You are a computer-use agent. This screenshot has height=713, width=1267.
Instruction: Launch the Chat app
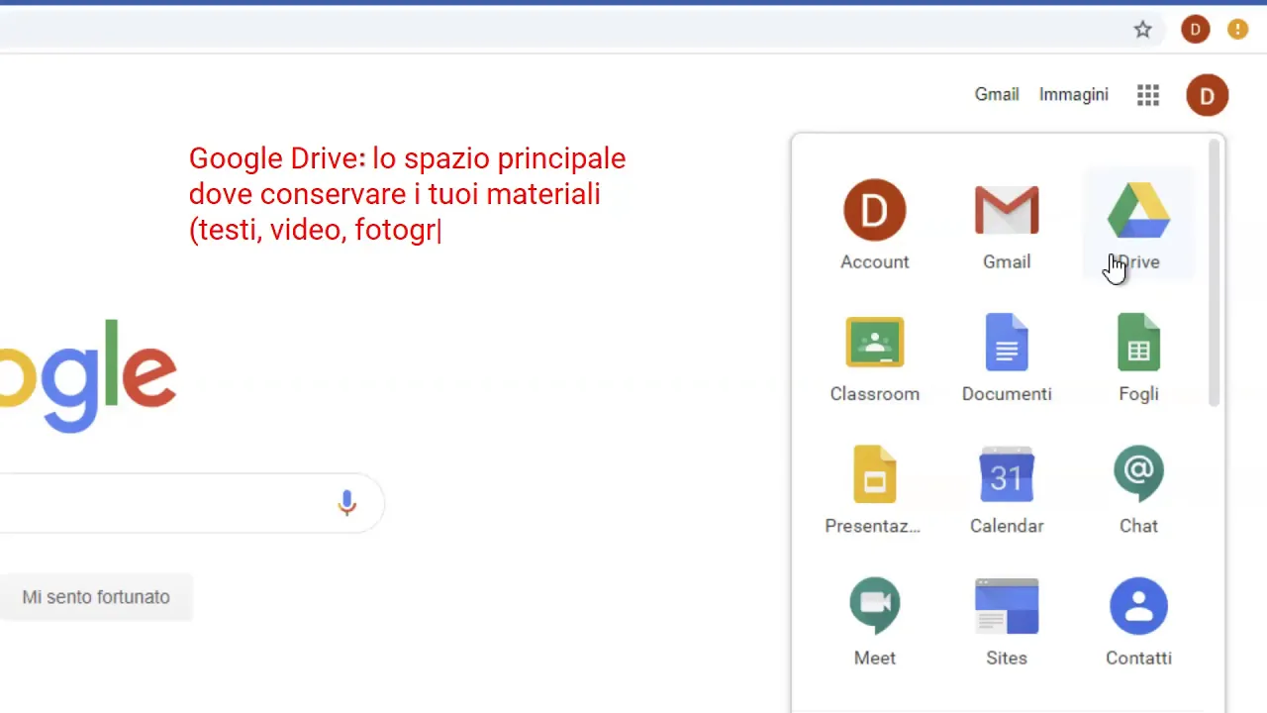(x=1138, y=489)
